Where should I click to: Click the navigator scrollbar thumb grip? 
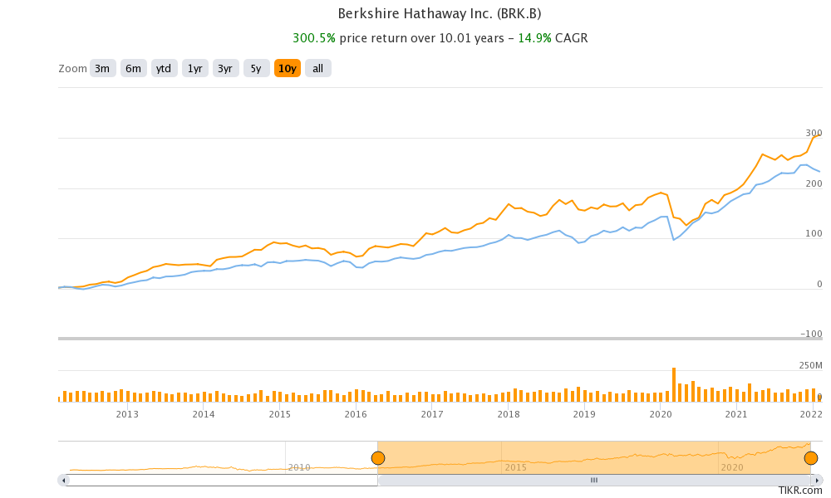[x=594, y=481]
